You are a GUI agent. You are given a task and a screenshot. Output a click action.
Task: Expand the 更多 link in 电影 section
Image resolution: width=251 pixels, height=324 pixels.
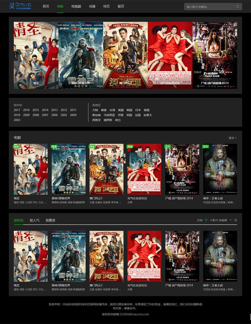tap(232, 138)
